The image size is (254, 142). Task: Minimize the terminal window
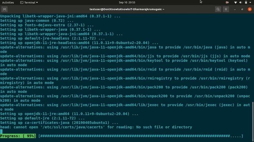pos(235,9)
